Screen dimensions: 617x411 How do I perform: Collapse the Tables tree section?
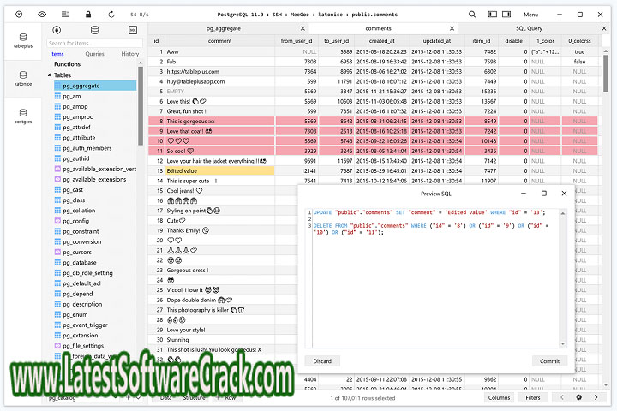click(x=50, y=75)
